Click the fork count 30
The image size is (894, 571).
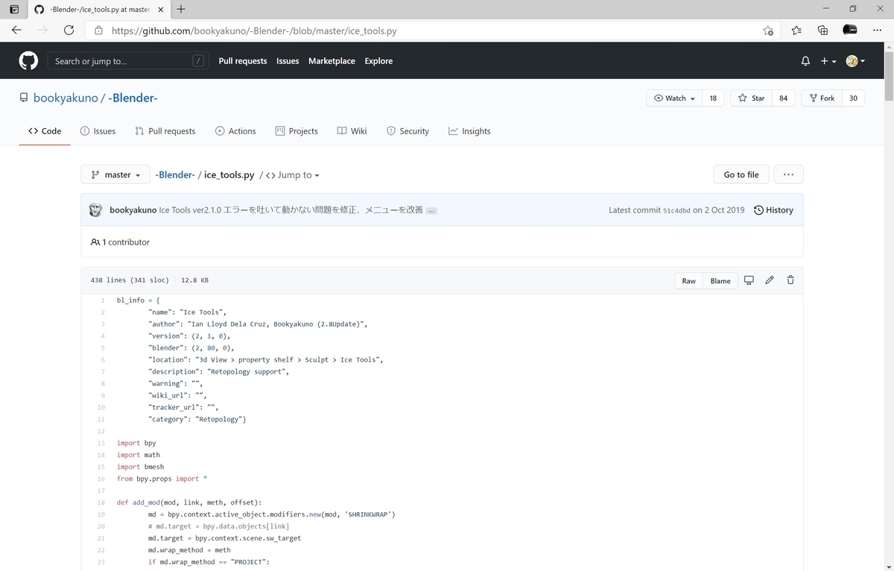(853, 98)
